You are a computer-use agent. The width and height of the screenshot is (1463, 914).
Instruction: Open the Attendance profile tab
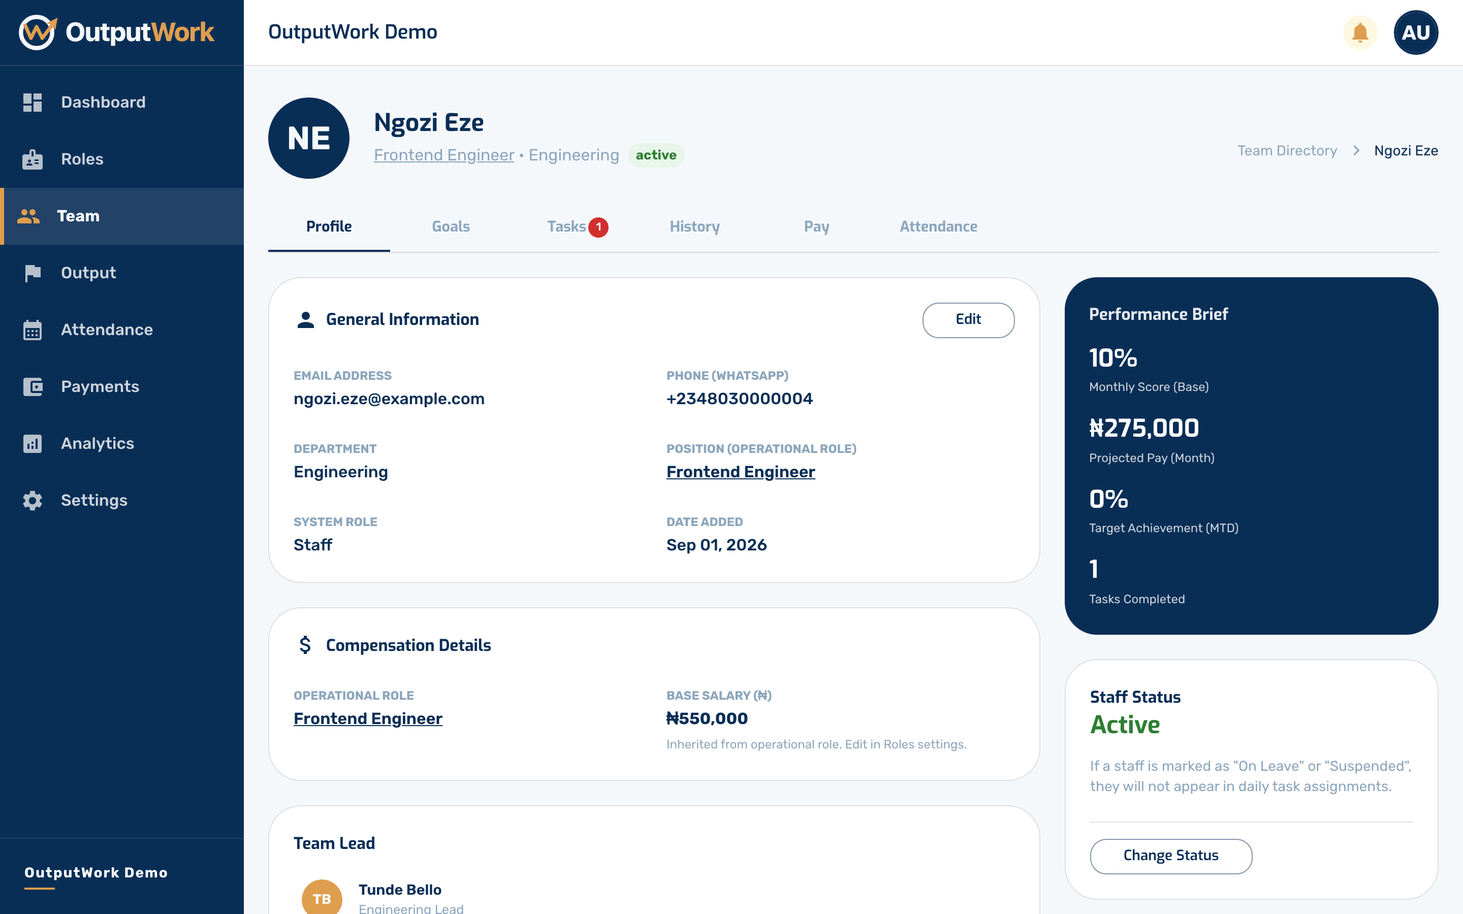938,226
